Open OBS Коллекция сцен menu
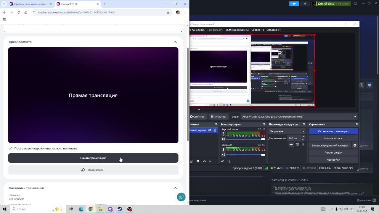Viewport: 379px width, 213px height. [237, 30]
